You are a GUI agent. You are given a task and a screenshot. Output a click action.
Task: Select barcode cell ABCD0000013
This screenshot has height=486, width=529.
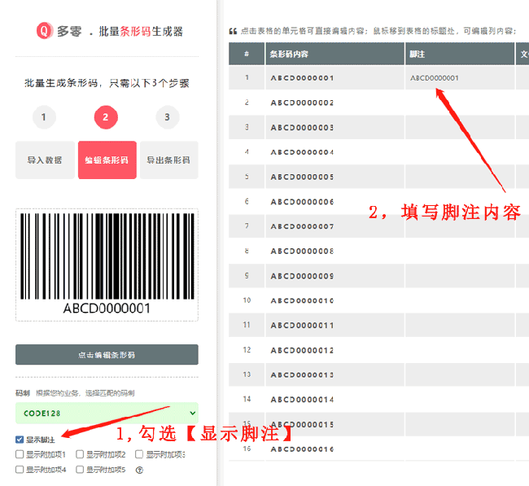click(x=334, y=374)
